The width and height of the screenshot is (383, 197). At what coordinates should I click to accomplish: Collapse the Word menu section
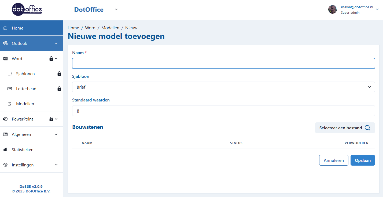[56, 59]
